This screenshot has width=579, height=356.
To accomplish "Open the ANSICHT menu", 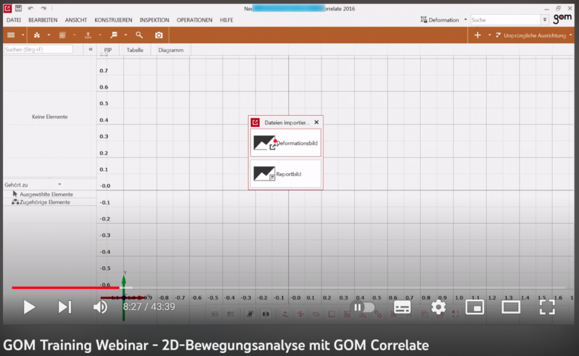I will pyautogui.click(x=76, y=20).
